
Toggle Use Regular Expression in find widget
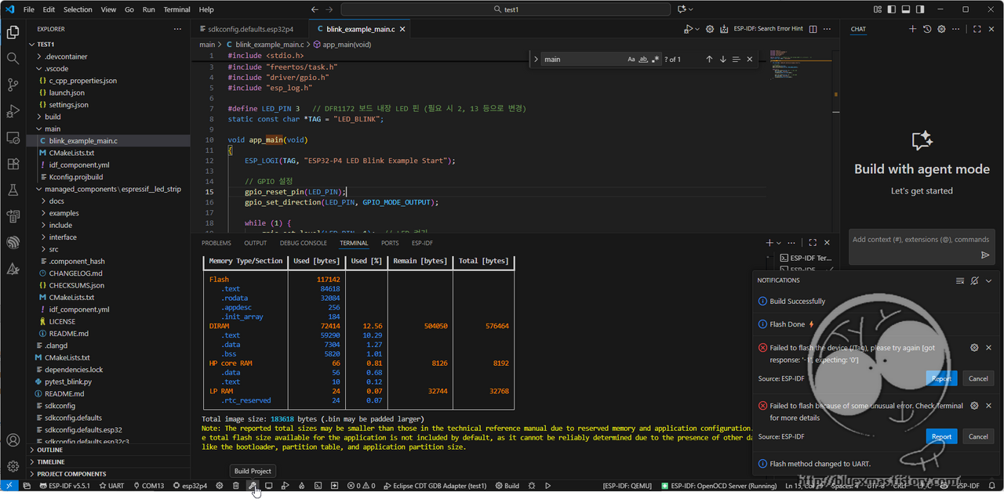coord(656,60)
